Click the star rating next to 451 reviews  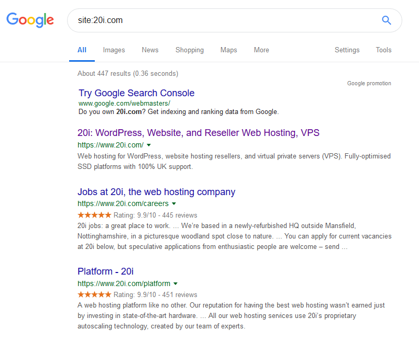94,294
